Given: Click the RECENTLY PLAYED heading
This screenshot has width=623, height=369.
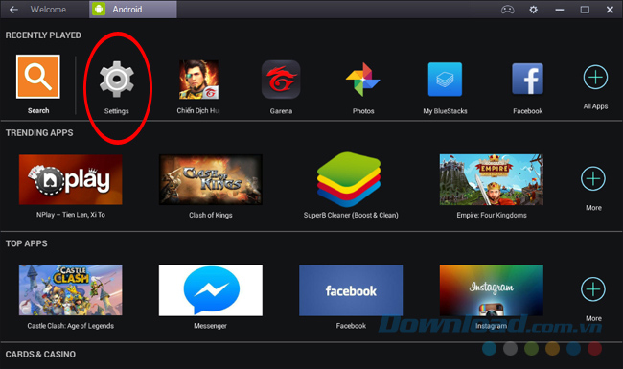Looking at the screenshot, I should click(43, 35).
